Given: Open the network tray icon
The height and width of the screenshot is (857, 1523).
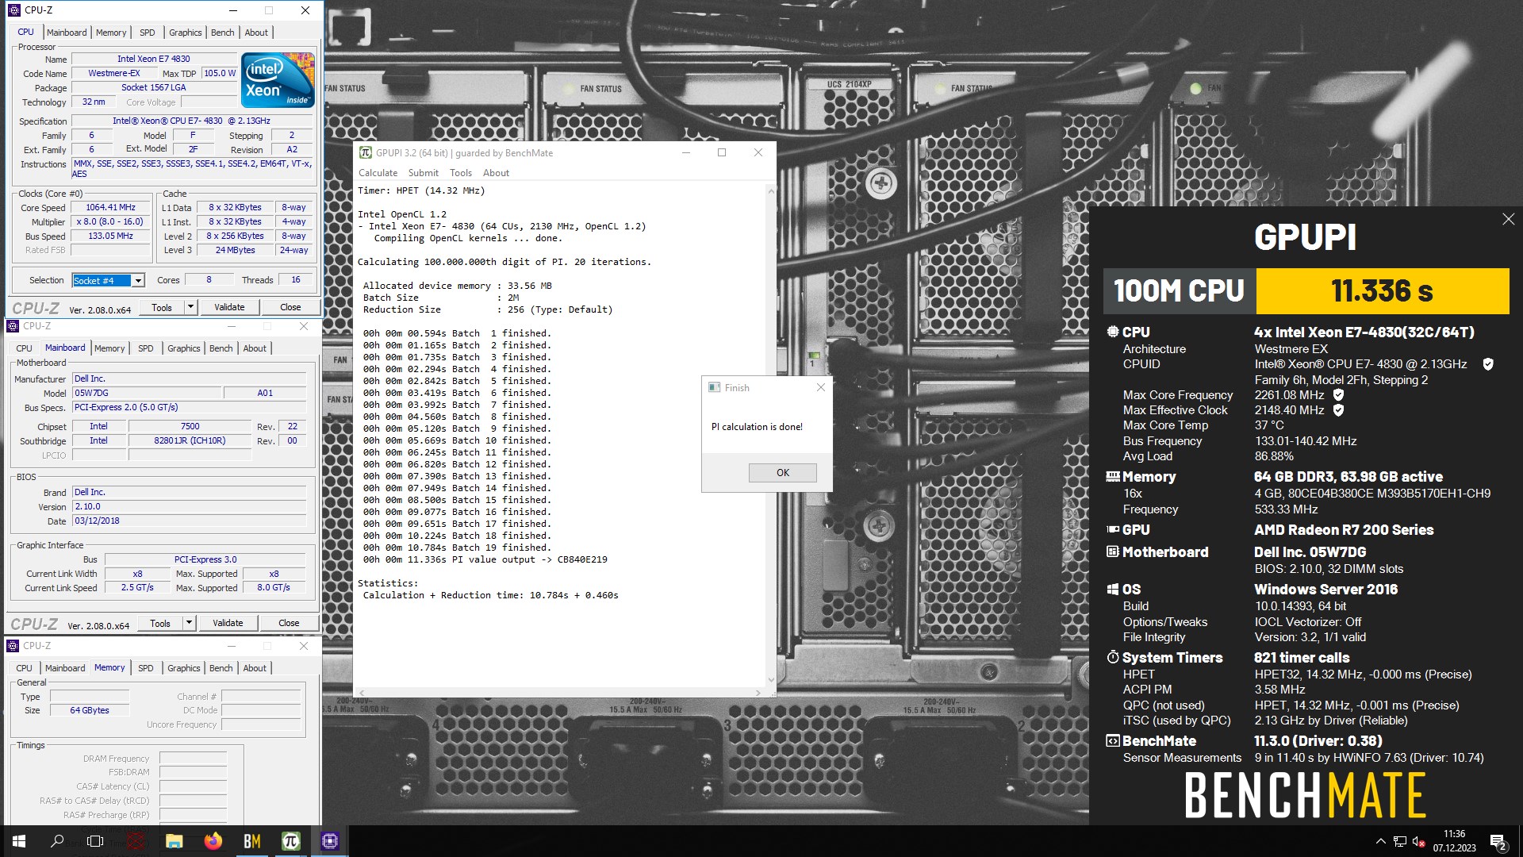Looking at the screenshot, I should pos(1400,841).
